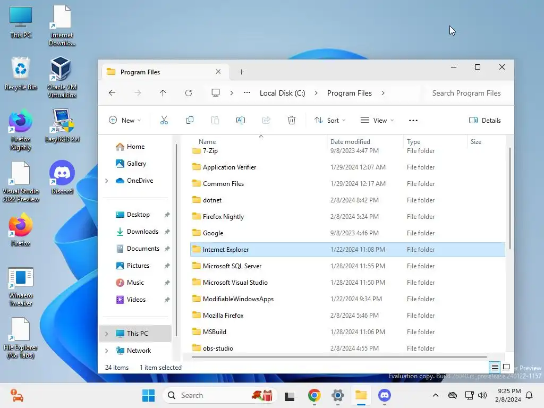Expand the Network tree node
Screen dimensions: 544x408
tap(106, 351)
